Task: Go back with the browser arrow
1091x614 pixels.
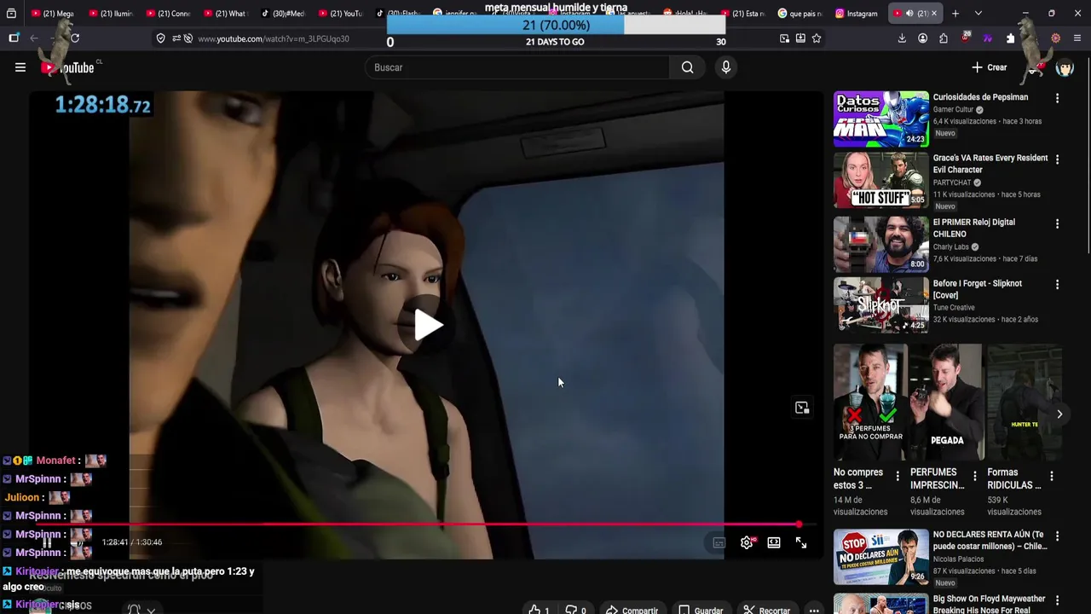Action: pyautogui.click(x=34, y=38)
